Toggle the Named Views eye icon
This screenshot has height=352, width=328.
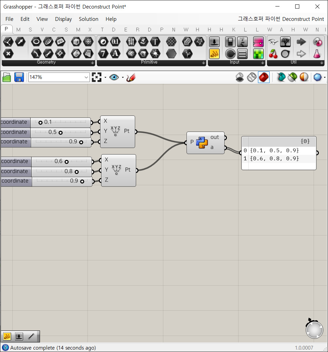tap(114, 78)
